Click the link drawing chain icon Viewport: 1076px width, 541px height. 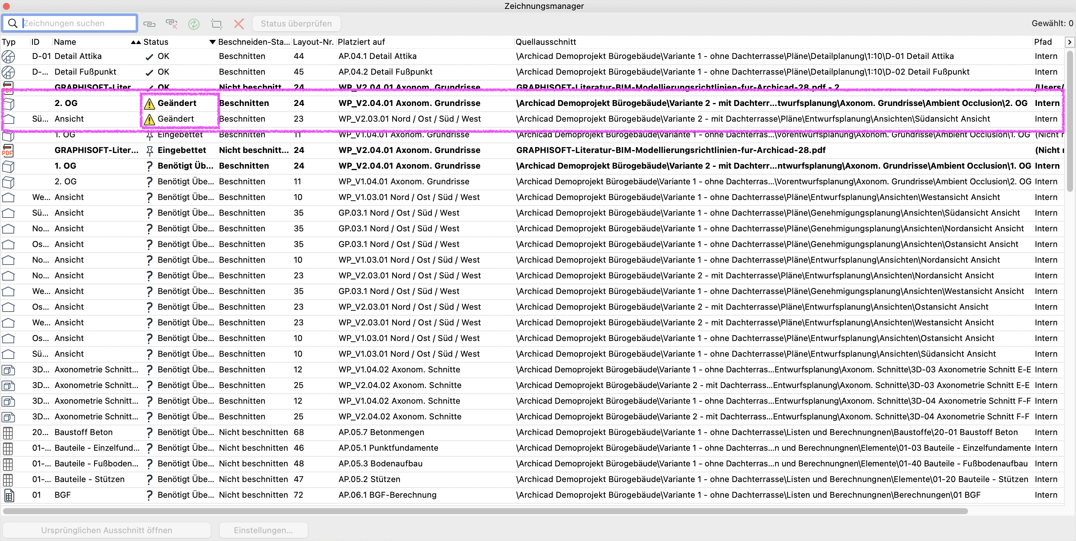click(x=149, y=24)
